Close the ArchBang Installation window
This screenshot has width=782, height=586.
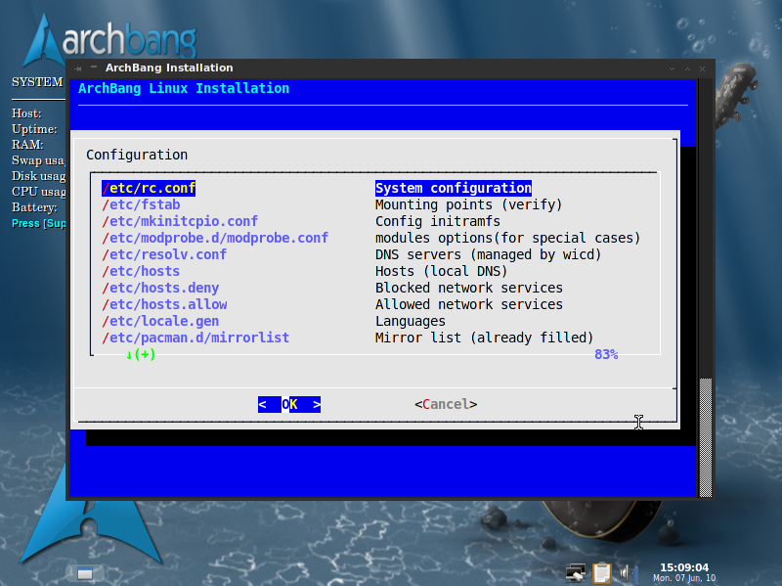pyautogui.click(x=702, y=68)
